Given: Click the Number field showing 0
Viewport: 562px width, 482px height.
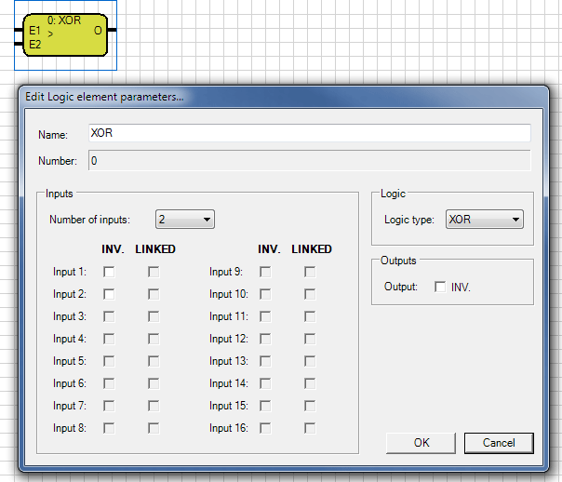Looking at the screenshot, I should pyautogui.click(x=309, y=161).
